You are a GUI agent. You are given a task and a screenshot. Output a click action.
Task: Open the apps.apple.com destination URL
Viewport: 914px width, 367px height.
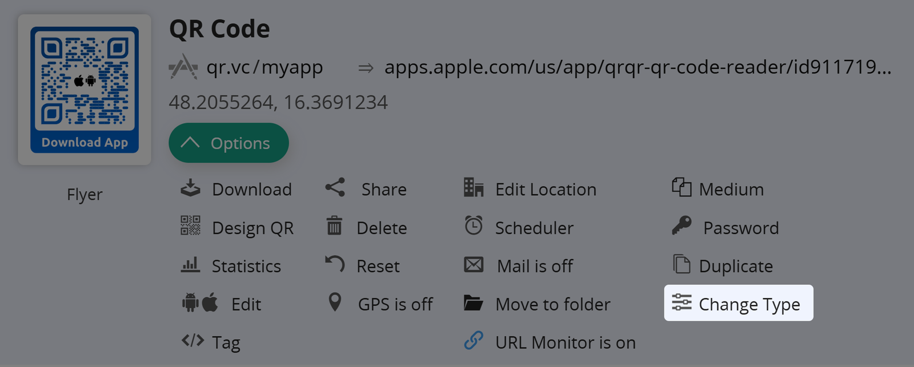637,67
